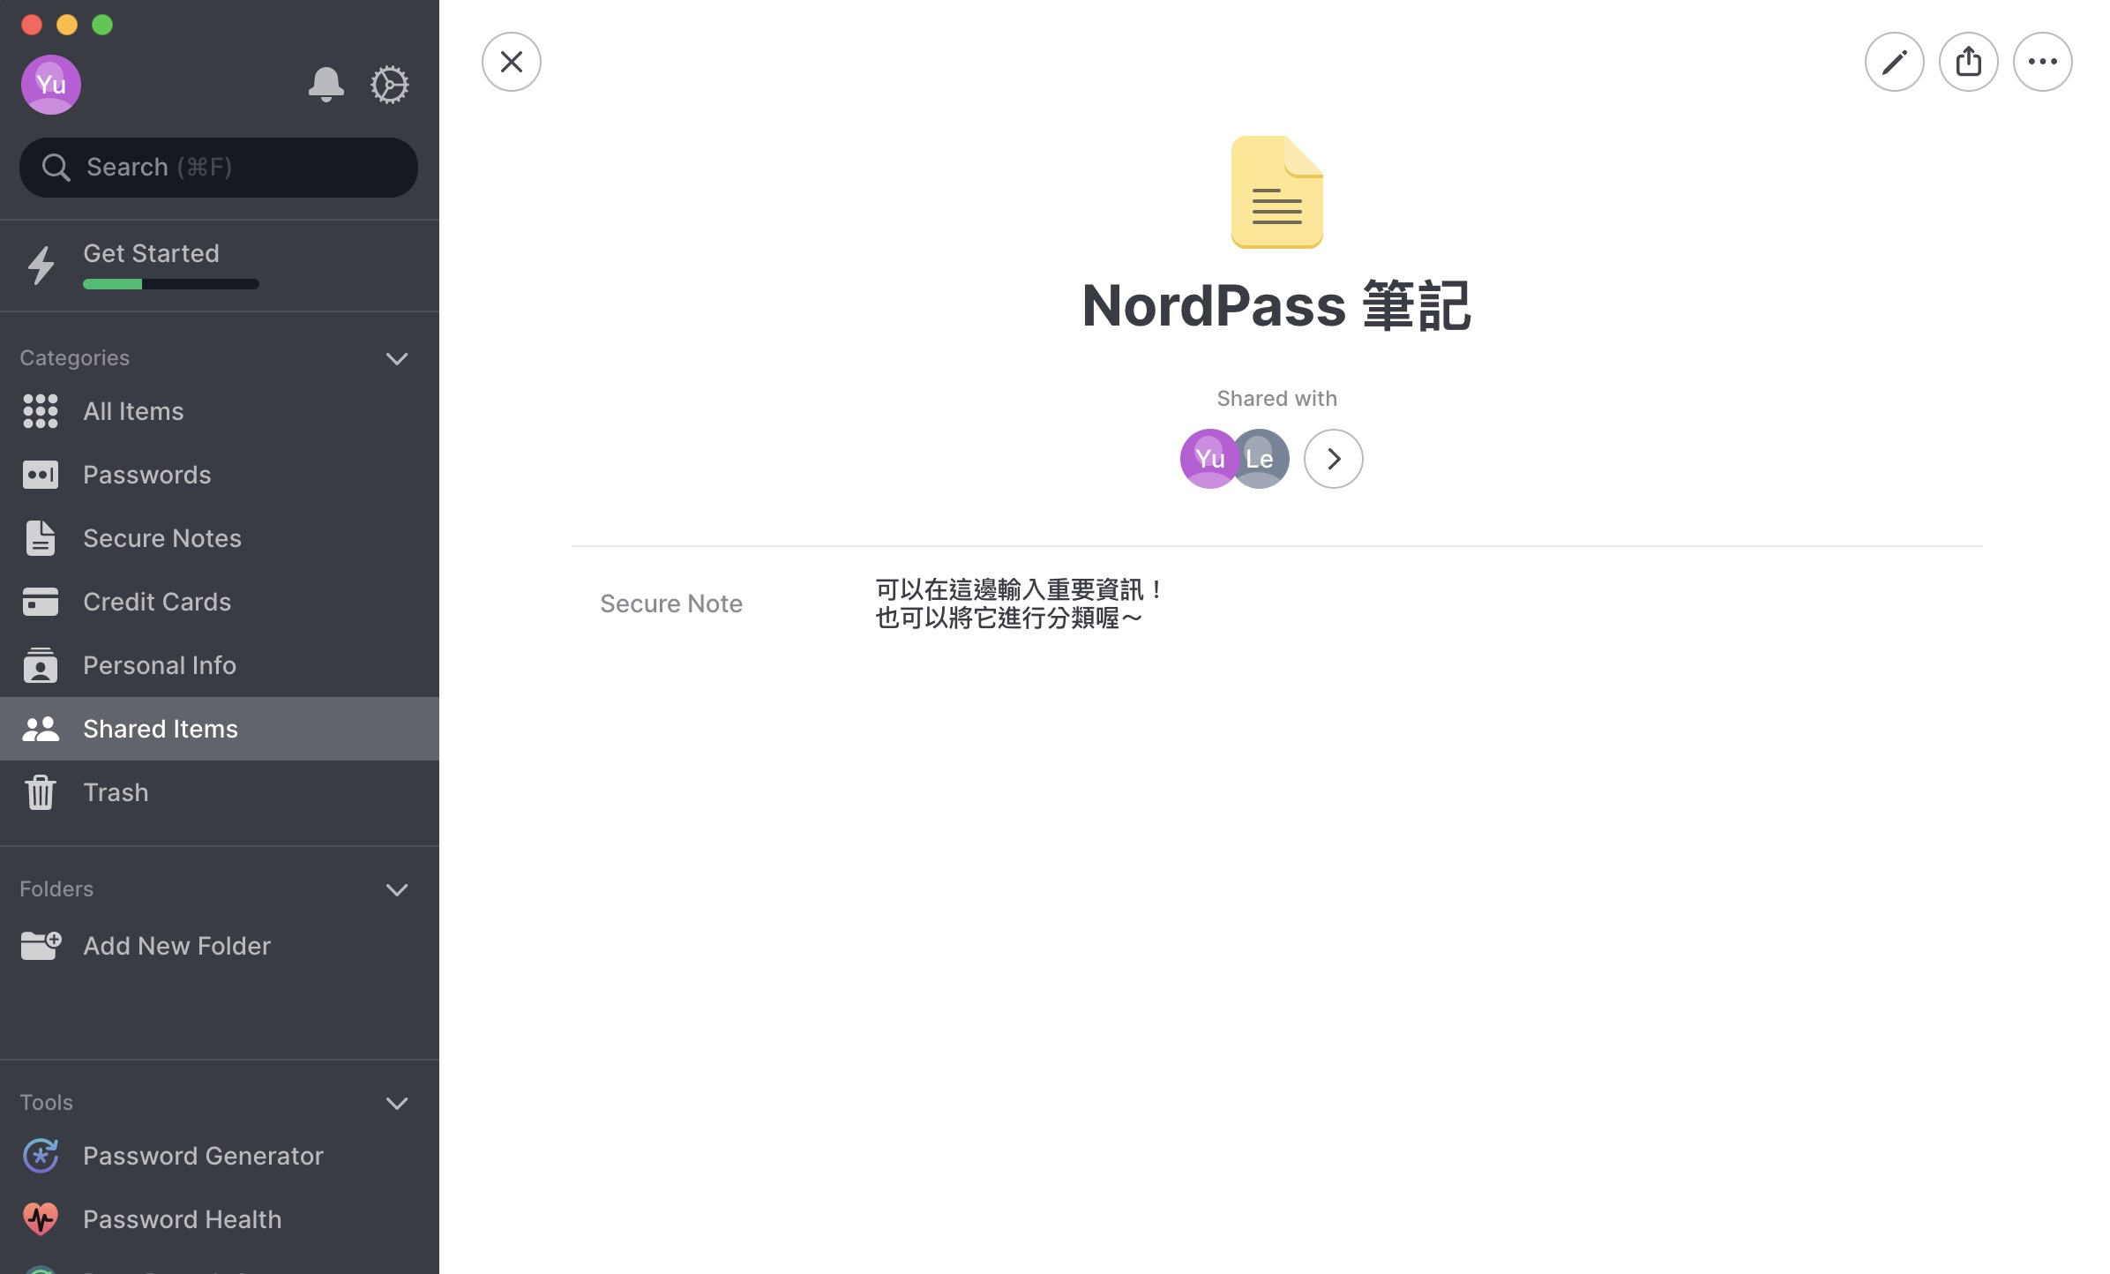2110x1274 pixels.
Task: Click the yellow note icon
Action: tap(1277, 192)
